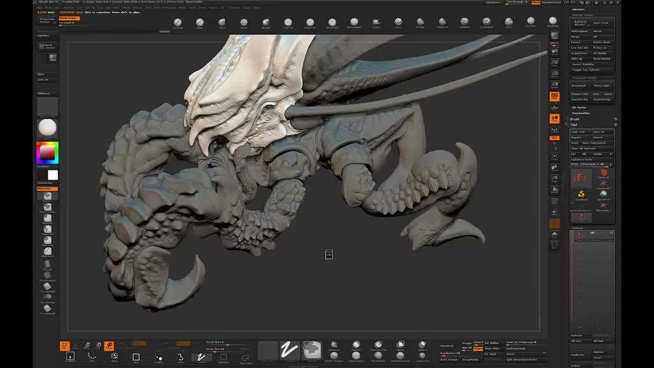This screenshot has height=368, width=654.
Task: Select the gold S SimpleBrush tool
Action: point(581,194)
